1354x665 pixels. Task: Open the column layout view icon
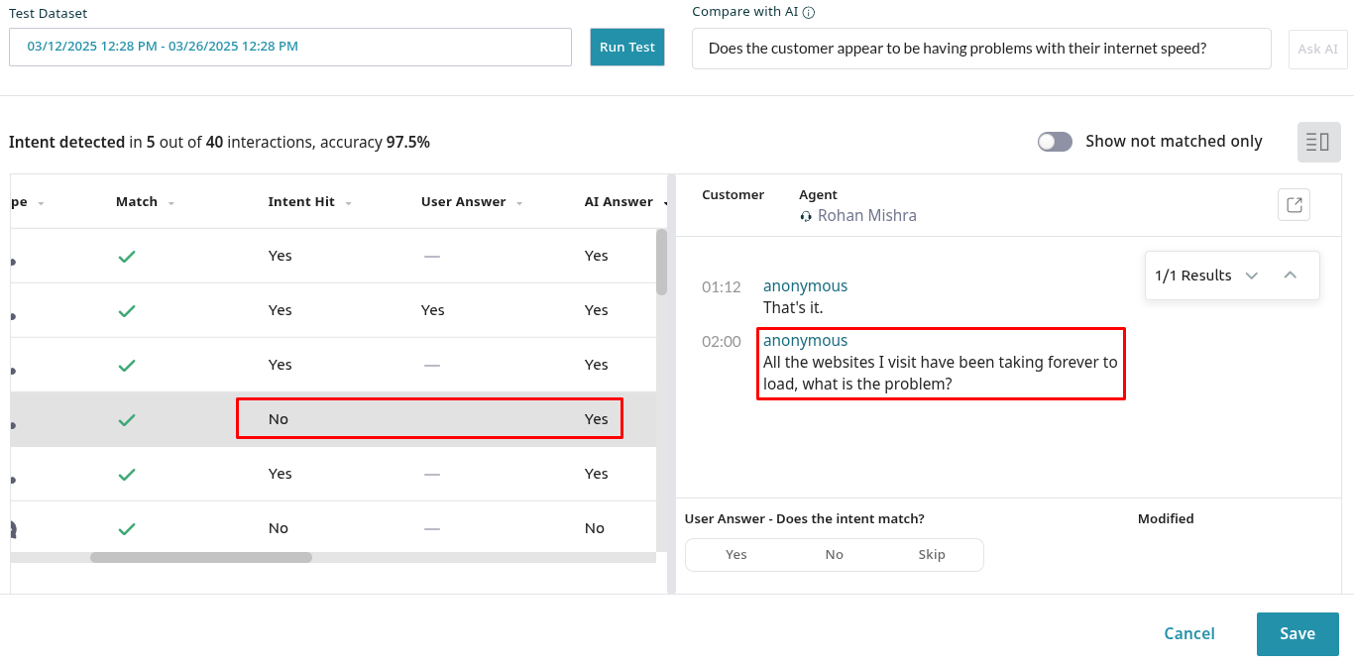[1318, 143]
